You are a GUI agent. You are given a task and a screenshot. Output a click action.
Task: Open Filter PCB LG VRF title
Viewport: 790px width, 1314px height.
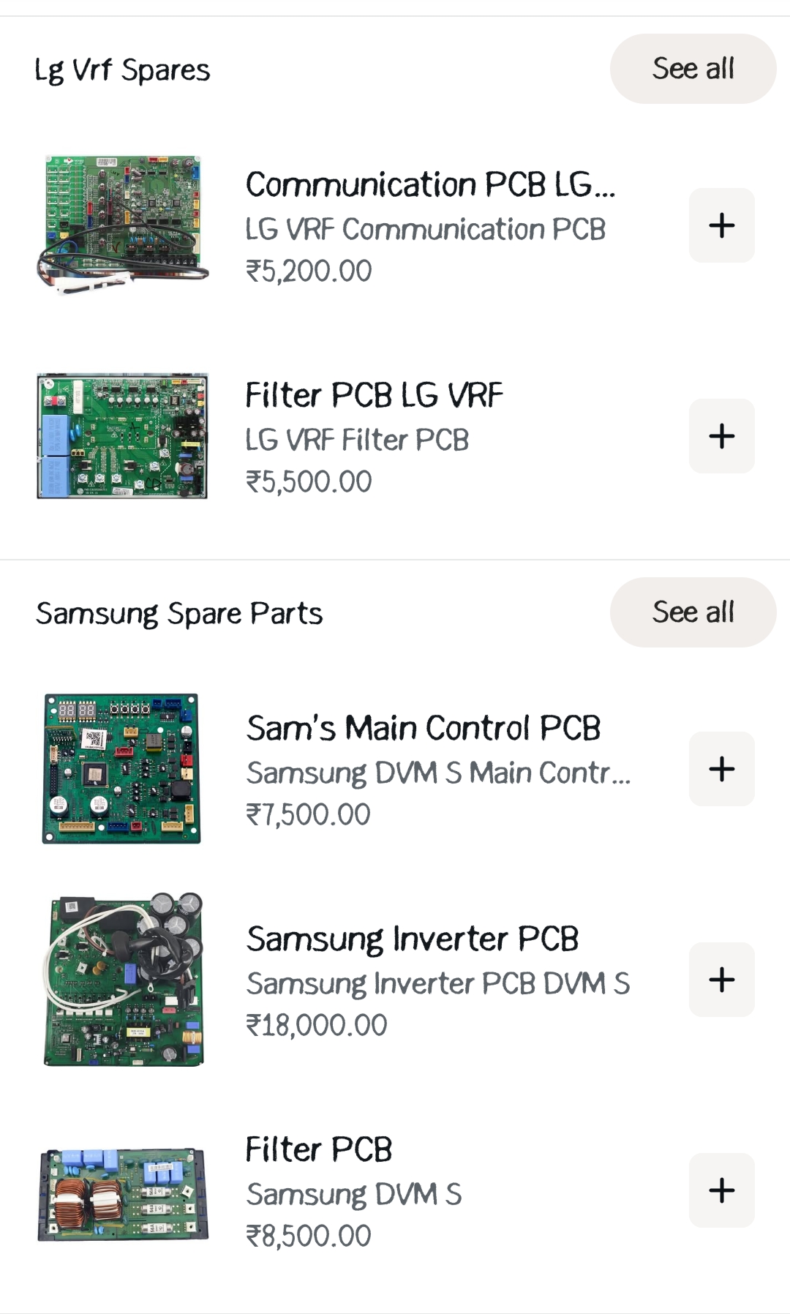point(374,395)
